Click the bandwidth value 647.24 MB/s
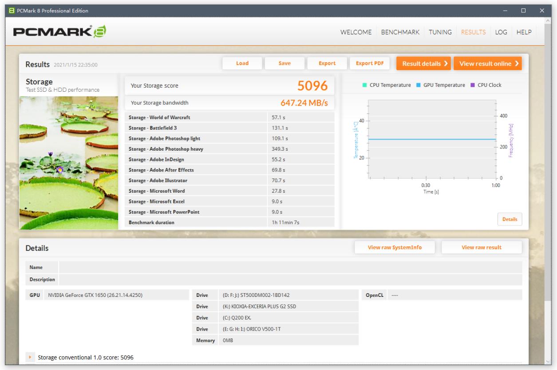 (x=304, y=103)
